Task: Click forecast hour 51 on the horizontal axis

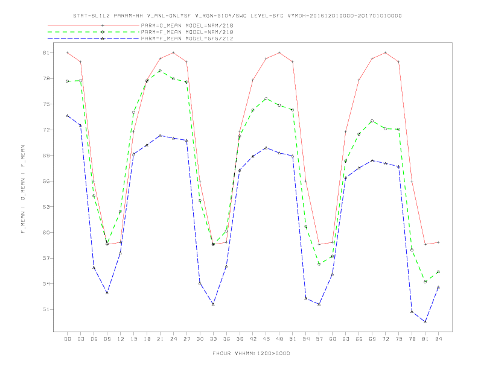Action: [293, 339]
